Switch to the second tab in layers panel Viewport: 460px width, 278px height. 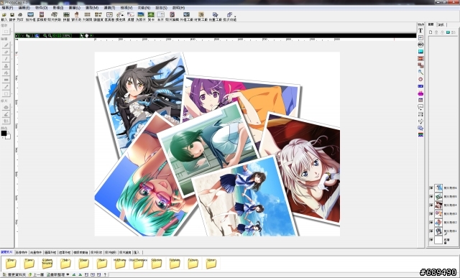(x=441, y=24)
